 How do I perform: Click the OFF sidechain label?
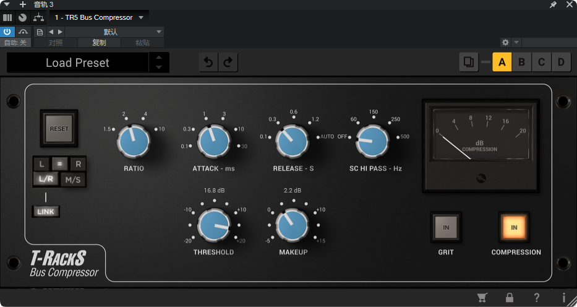pyautogui.click(x=342, y=137)
